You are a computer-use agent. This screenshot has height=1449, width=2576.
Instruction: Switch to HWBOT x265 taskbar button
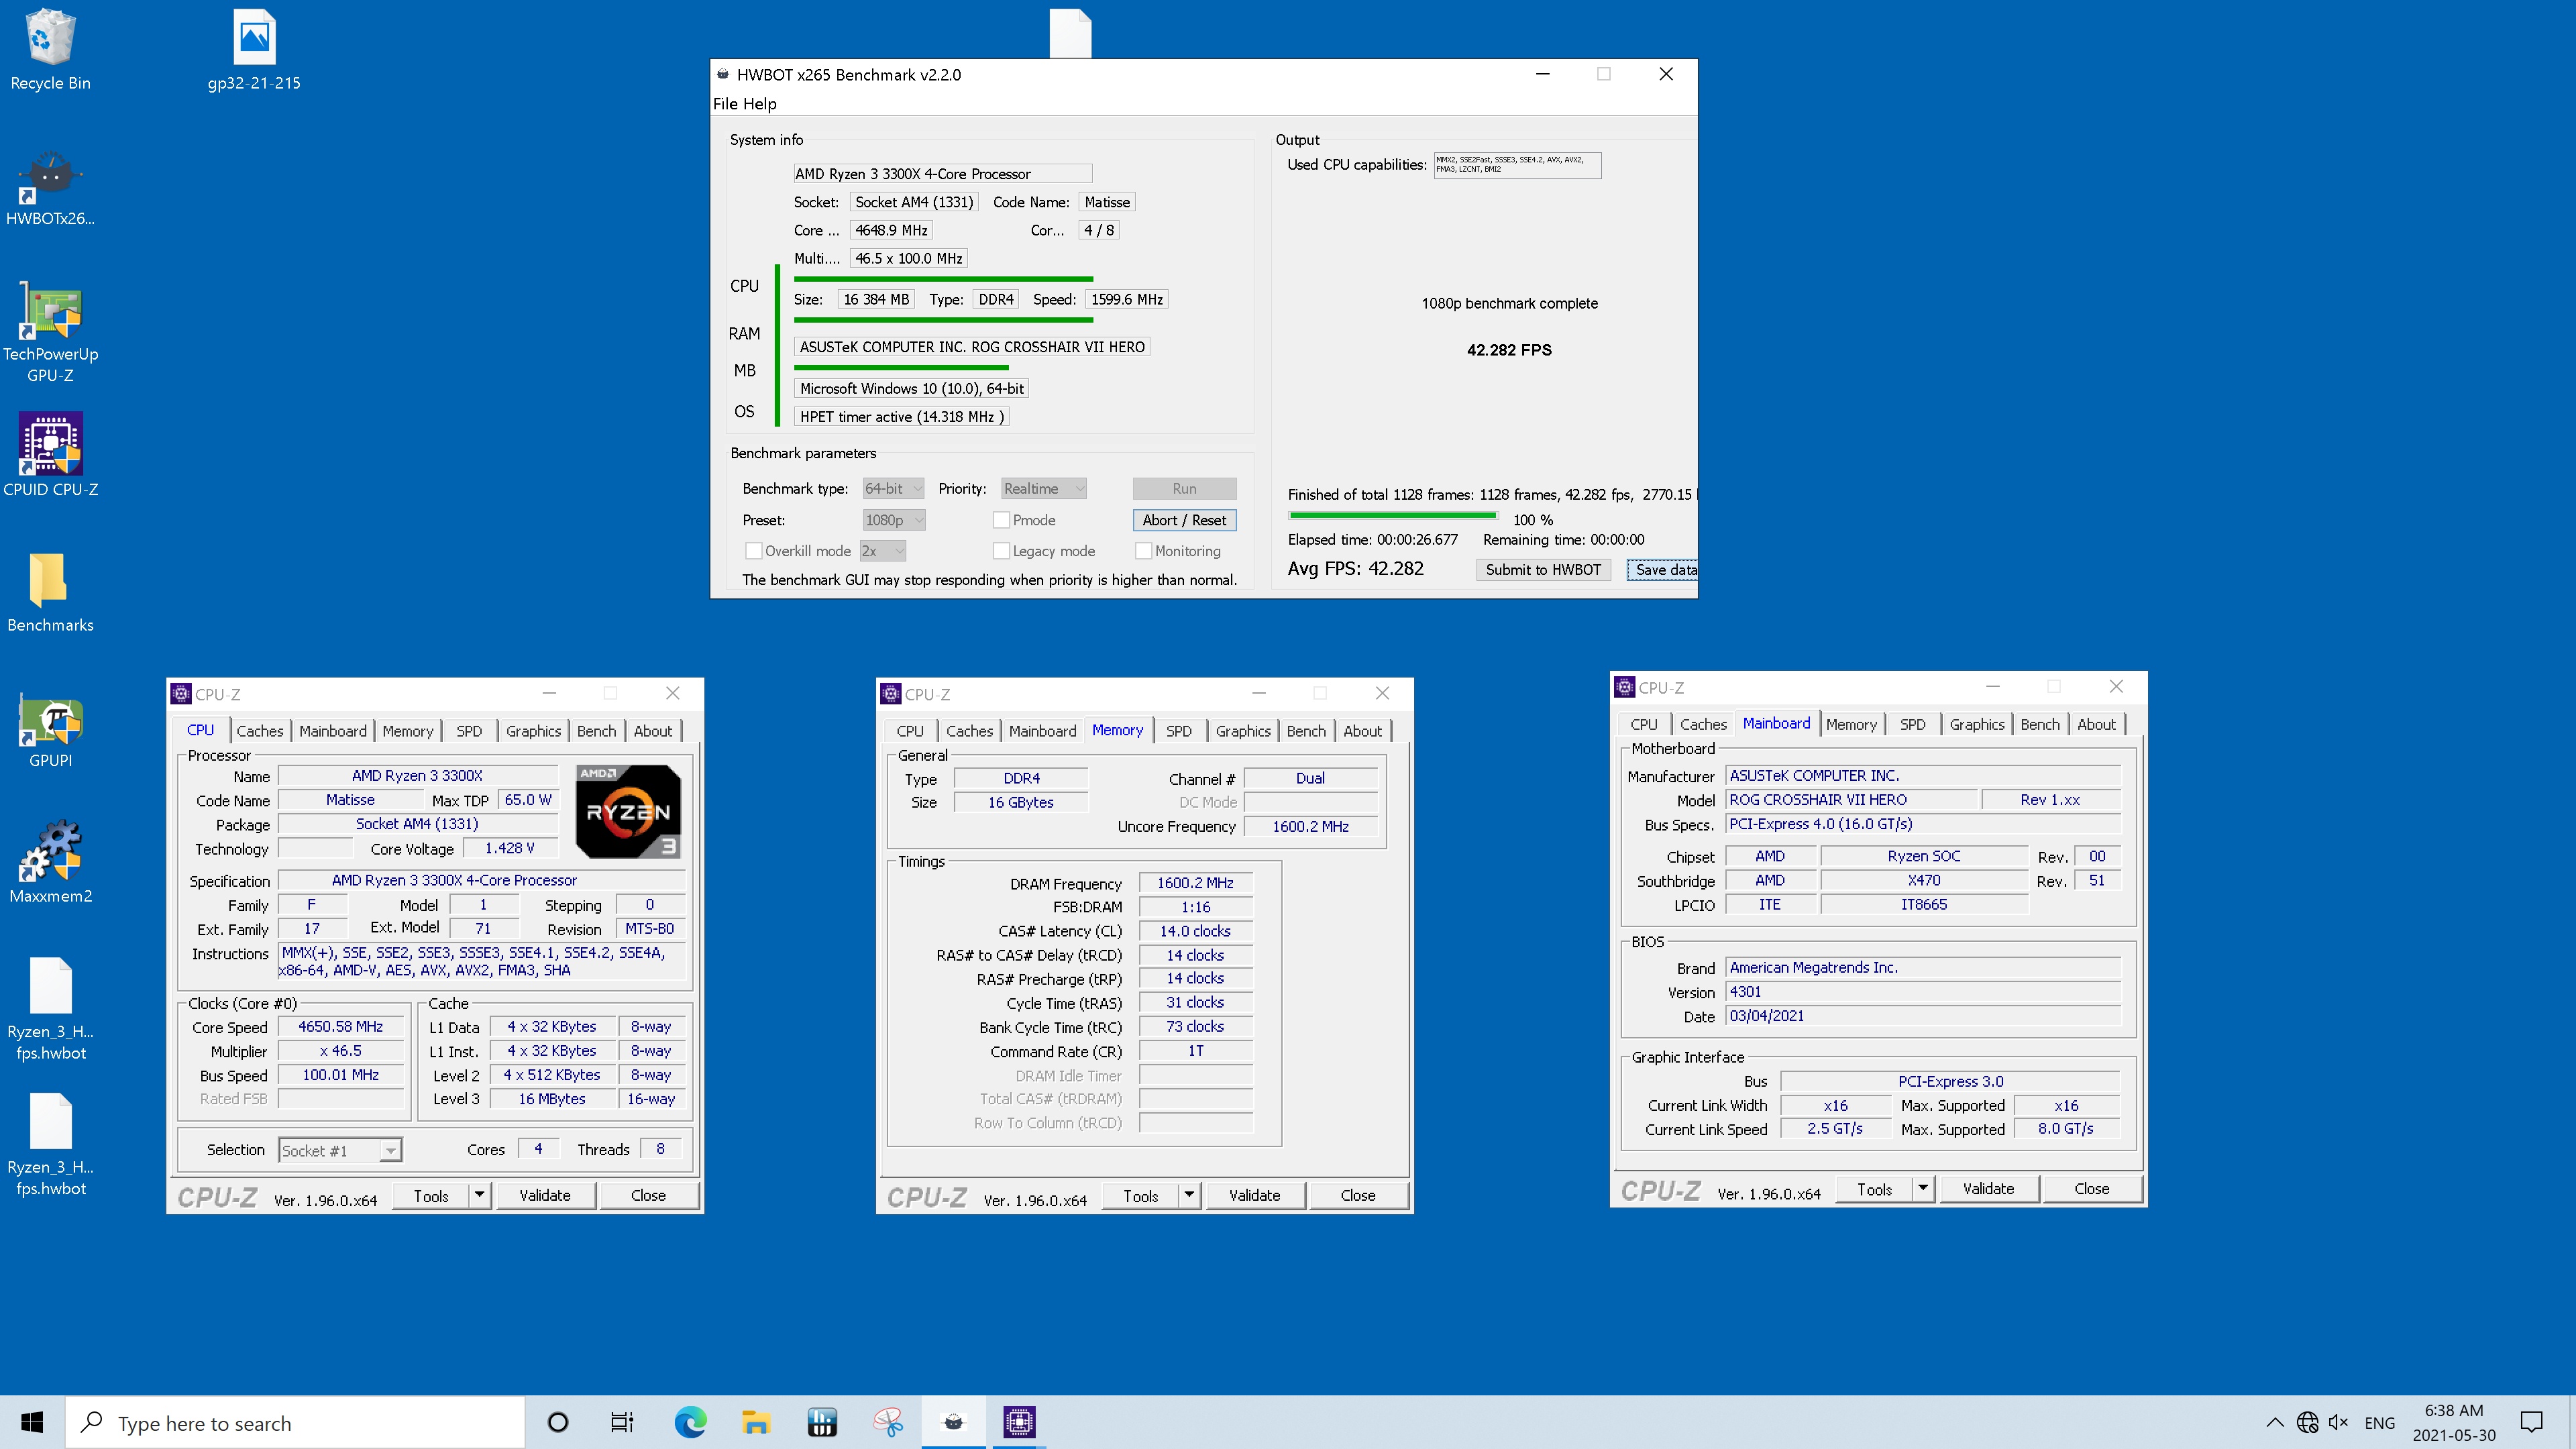pyautogui.click(x=953, y=1422)
